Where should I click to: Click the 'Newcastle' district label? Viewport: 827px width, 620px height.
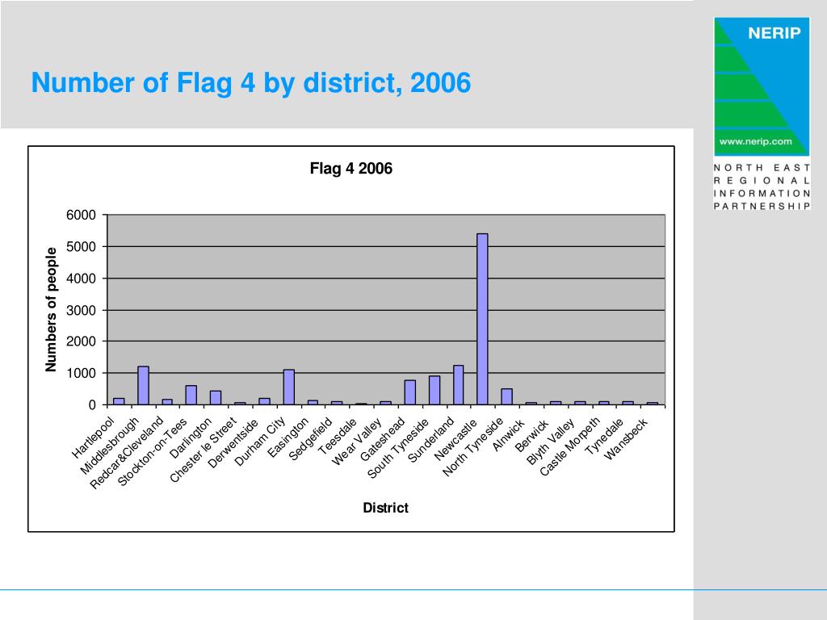pos(455,440)
